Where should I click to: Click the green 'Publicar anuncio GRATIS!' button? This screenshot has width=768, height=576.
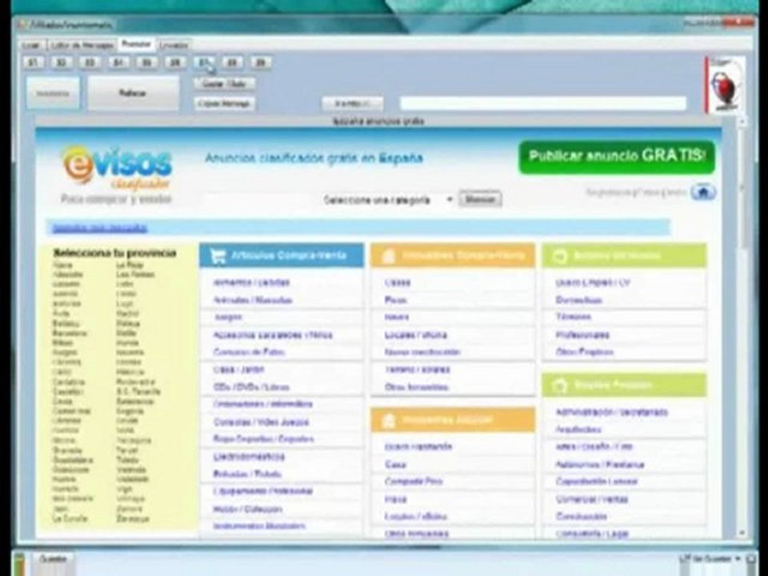(617, 158)
